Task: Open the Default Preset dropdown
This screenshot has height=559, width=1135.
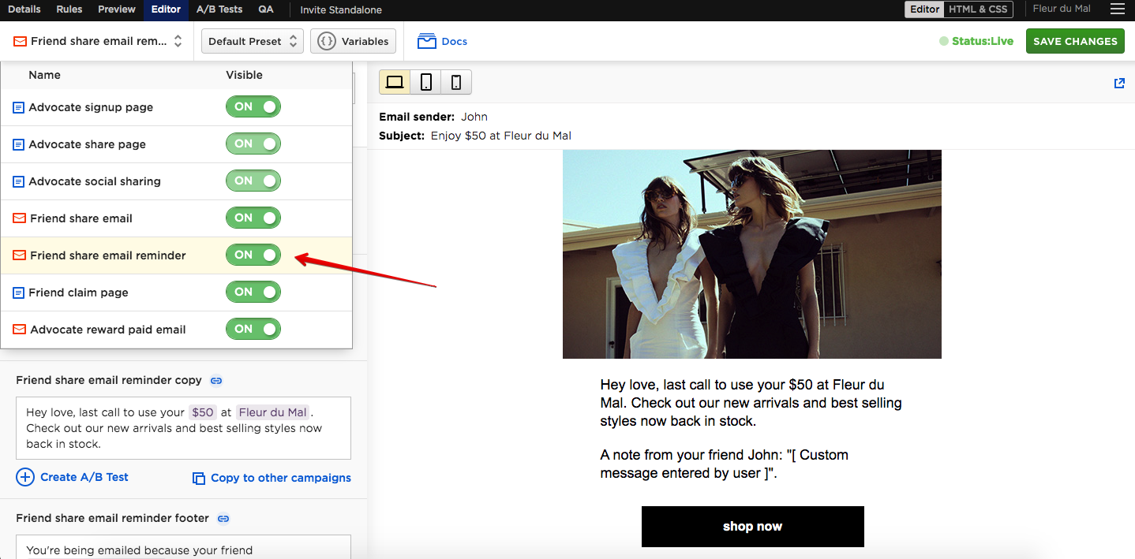Action: (253, 41)
